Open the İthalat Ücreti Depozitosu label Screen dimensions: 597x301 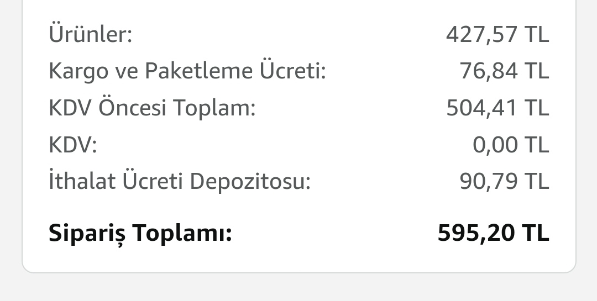click(x=180, y=181)
